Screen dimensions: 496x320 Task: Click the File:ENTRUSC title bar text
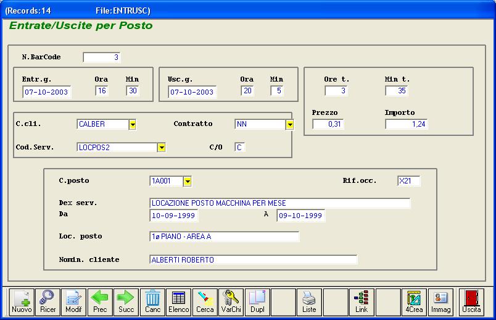point(123,11)
